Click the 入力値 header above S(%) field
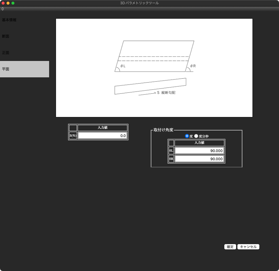 tap(102, 128)
